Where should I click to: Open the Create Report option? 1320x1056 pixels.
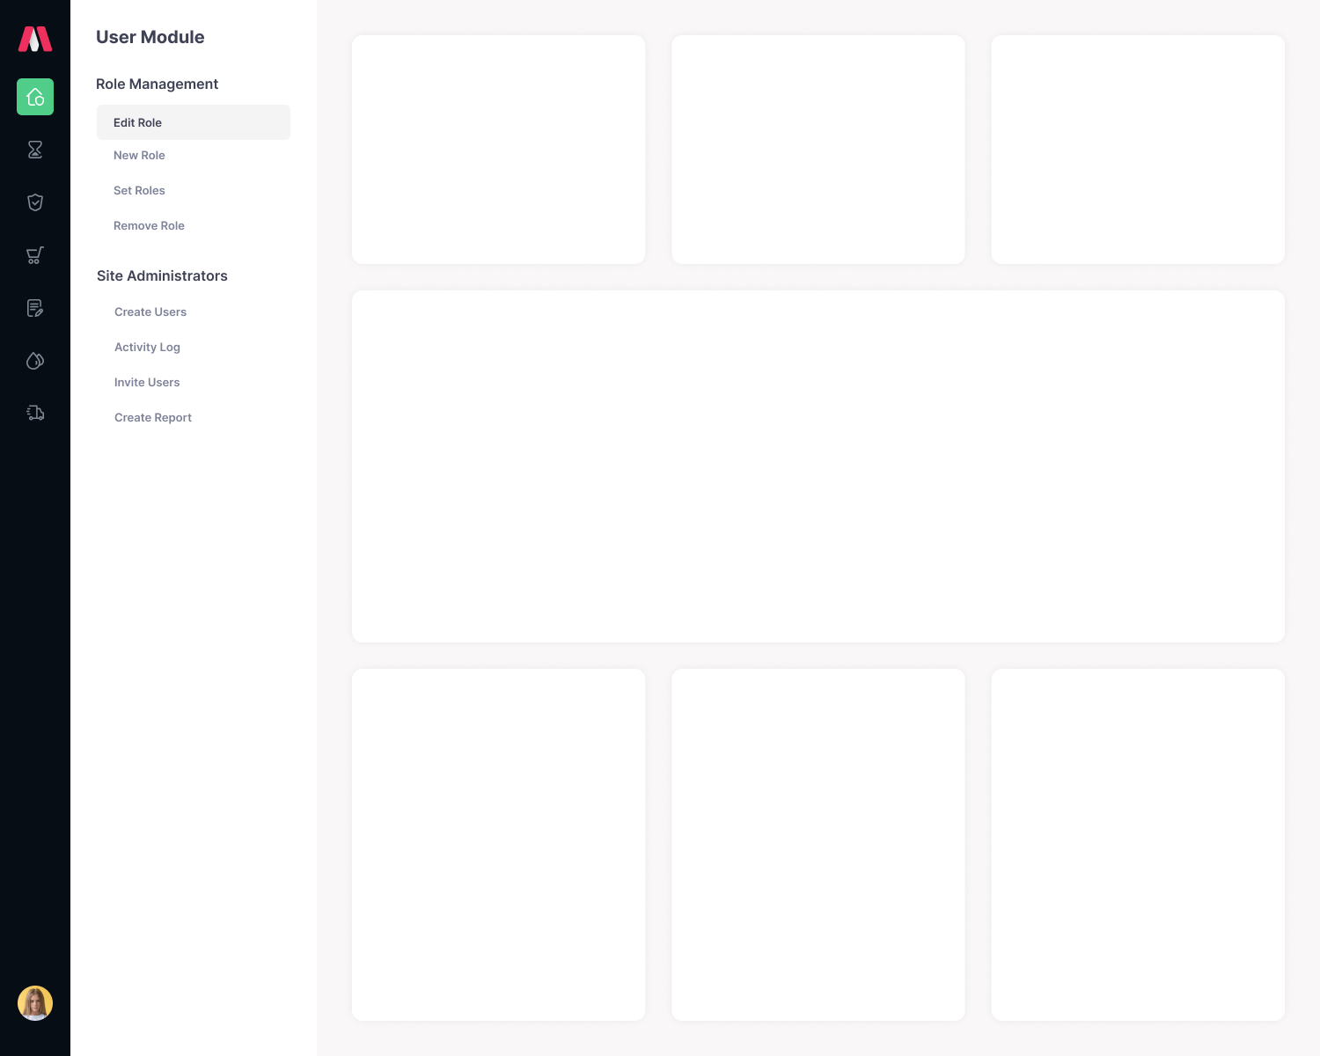point(153,417)
